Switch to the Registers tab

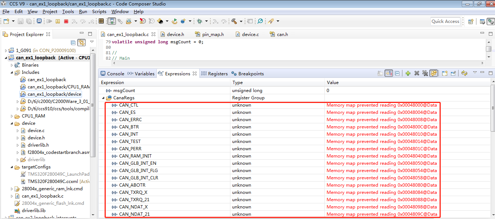[x=214, y=73]
